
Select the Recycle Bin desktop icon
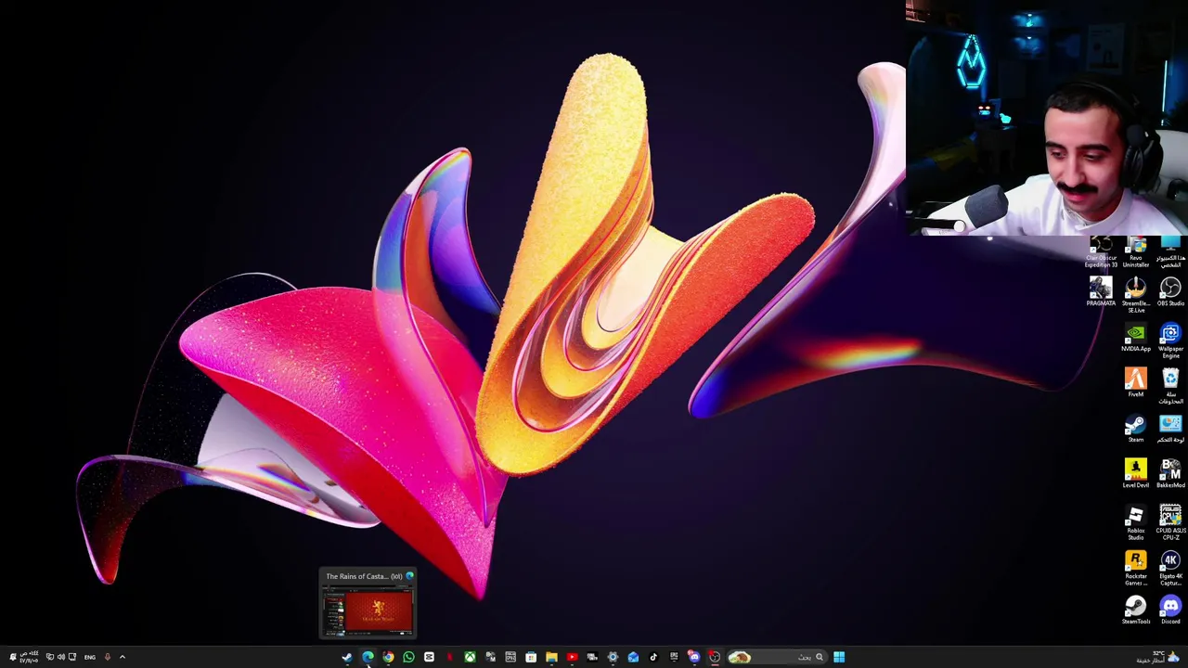pyautogui.click(x=1170, y=386)
